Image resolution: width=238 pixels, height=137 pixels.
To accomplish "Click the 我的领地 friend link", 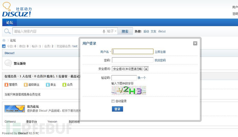I will pyautogui.click(x=74, y=122).
